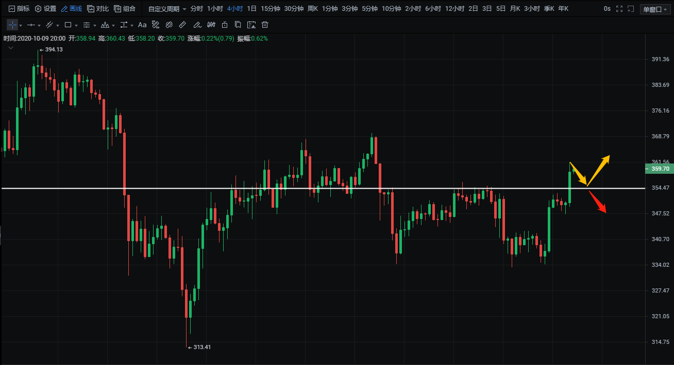
Task: Expand the chevron below the time label
Action: click(x=10, y=47)
